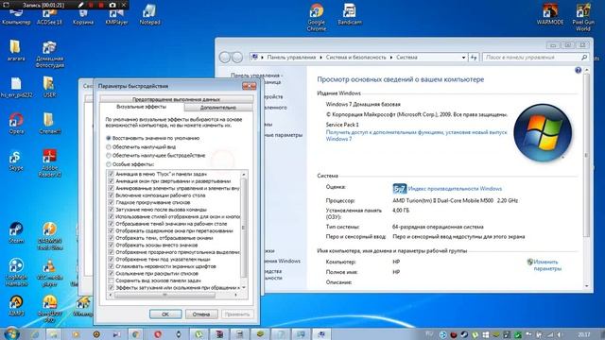Select the arariara folder on desktop

[16, 50]
